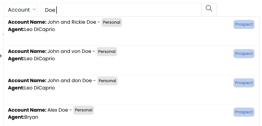Viewport: 262px width, 126px height.
Task: Click the magnifying glass search icon
Action: [209, 10]
